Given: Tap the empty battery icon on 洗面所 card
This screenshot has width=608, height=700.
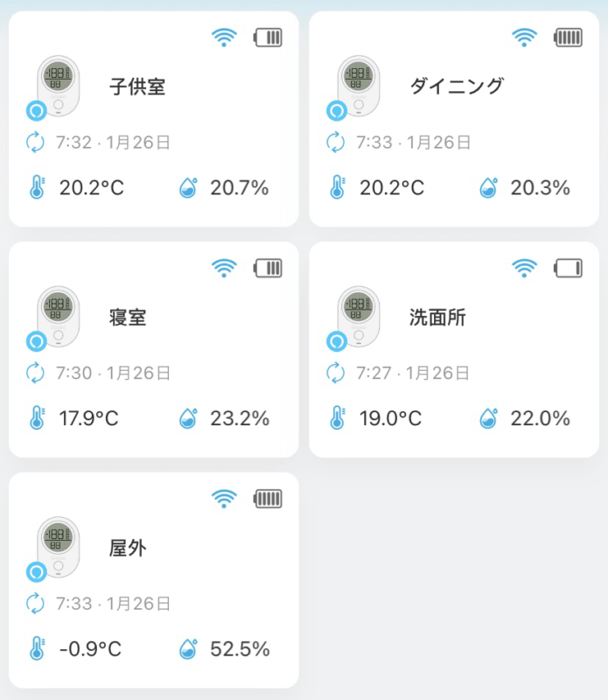Looking at the screenshot, I should tap(568, 269).
